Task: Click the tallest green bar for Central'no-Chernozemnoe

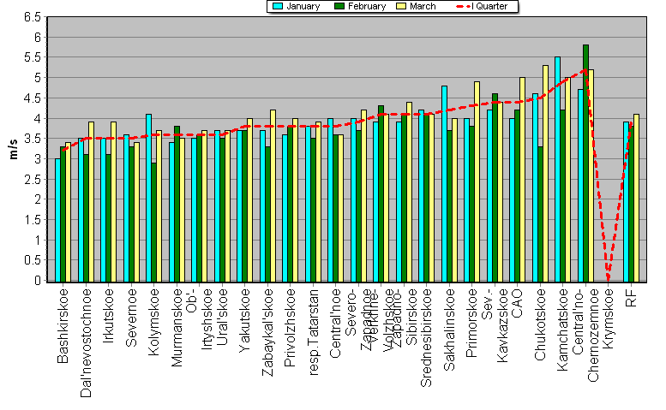Action: point(585,163)
